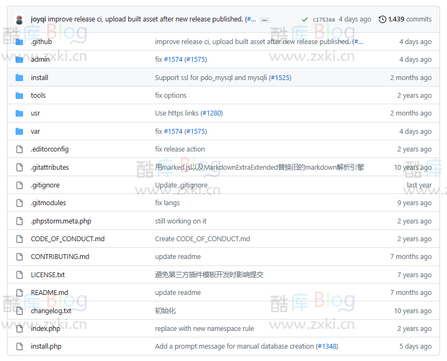Click the tools folder icon

19,95
